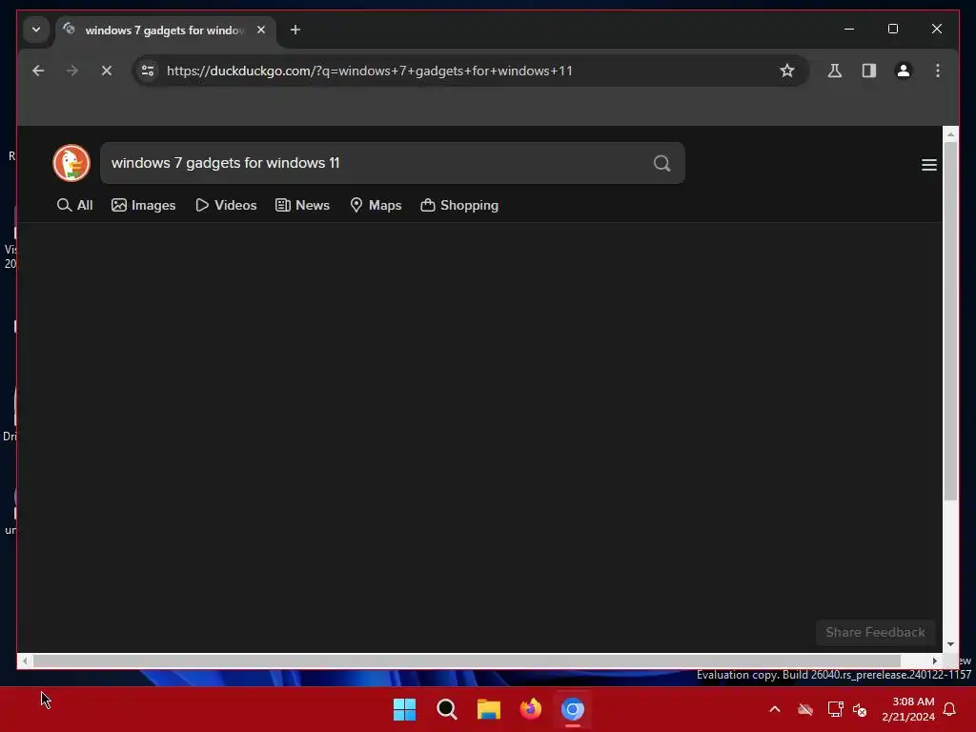The height and width of the screenshot is (732, 976).
Task: Click the OneDrive cloud tray icon
Action: click(805, 709)
